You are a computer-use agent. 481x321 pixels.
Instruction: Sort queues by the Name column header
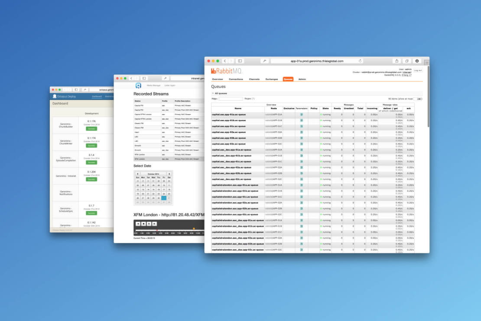click(x=238, y=108)
